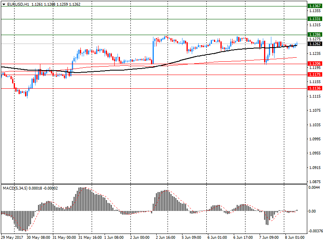Click the 6 Jun 17:00 time axis label

243,238
